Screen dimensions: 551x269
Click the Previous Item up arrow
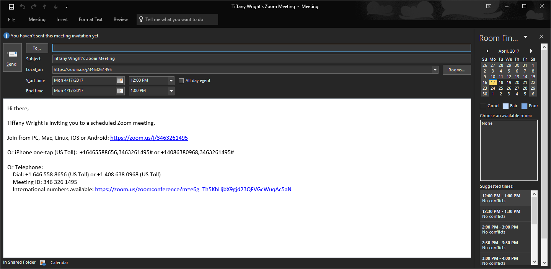(45, 6)
